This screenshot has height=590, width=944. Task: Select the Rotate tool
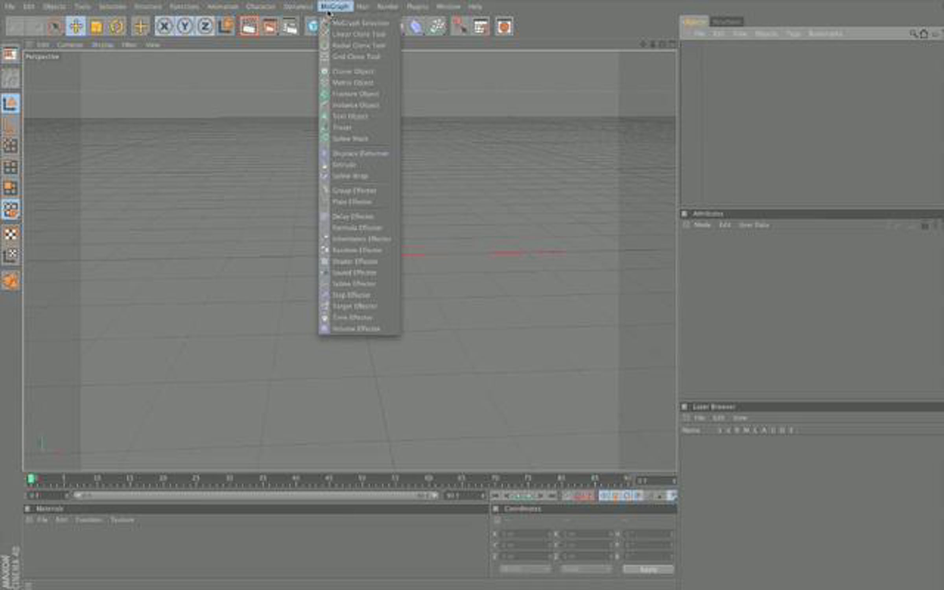point(117,26)
